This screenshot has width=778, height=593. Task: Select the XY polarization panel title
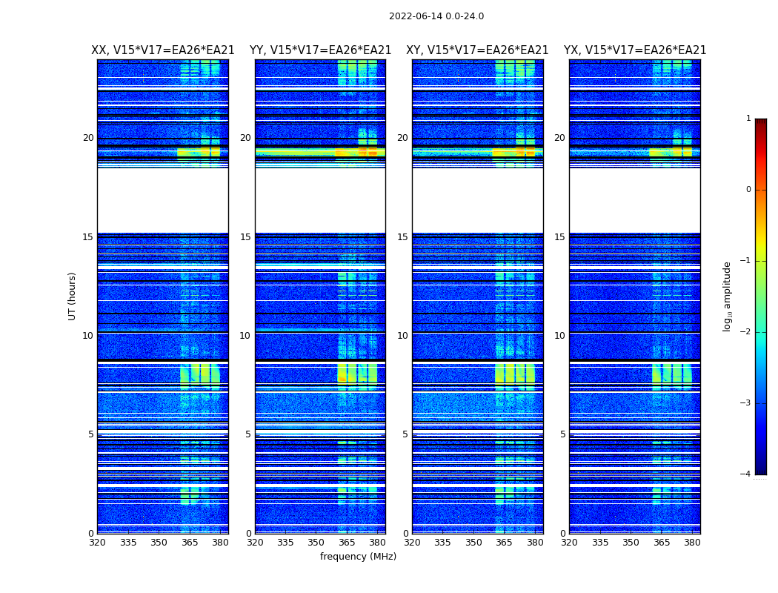(x=477, y=50)
